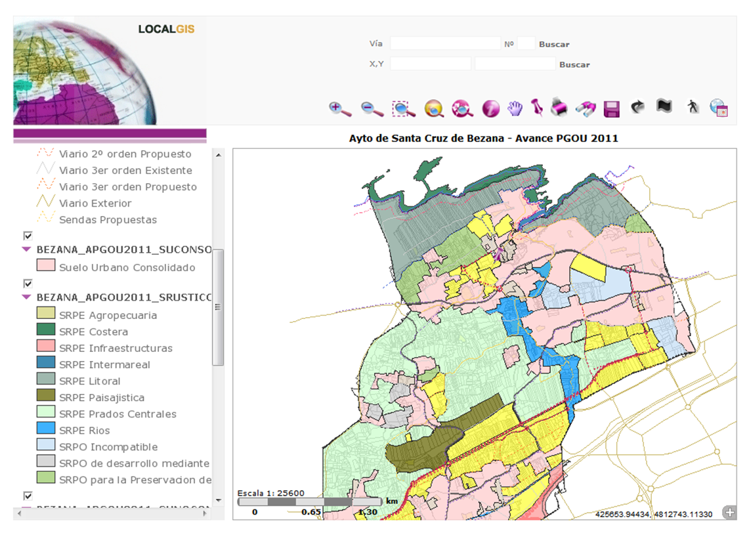Select the zoom out magnifier tool
Viewport: 749px width, 535px height.
(x=372, y=109)
